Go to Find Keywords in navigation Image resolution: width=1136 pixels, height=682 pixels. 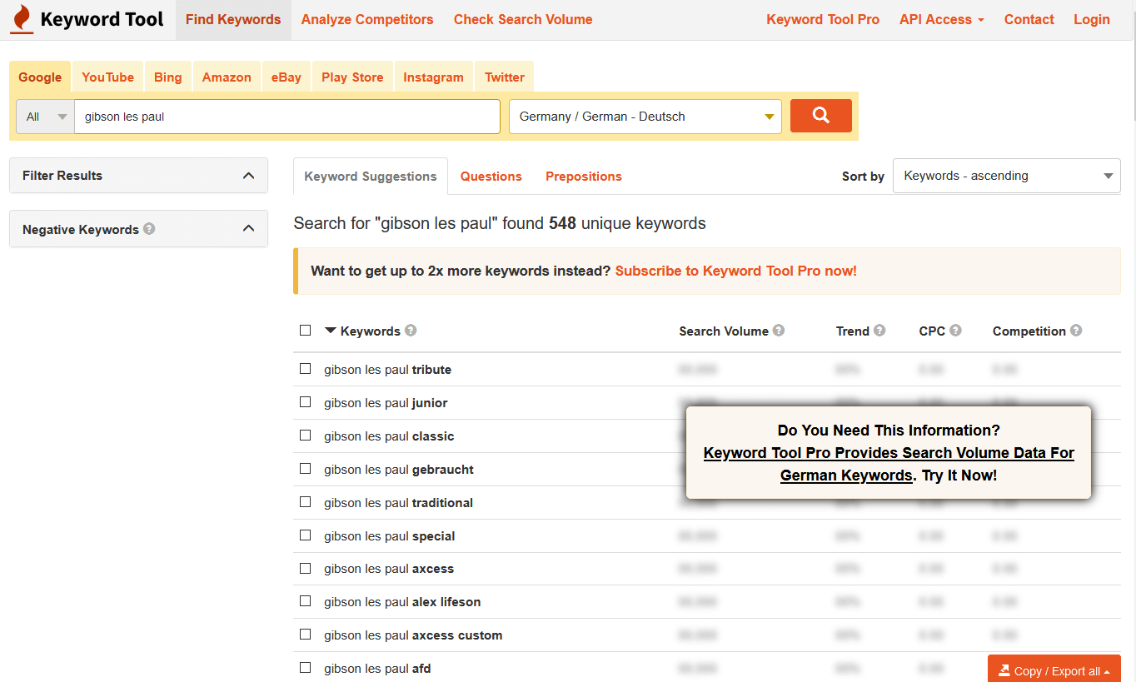pyautogui.click(x=233, y=19)
